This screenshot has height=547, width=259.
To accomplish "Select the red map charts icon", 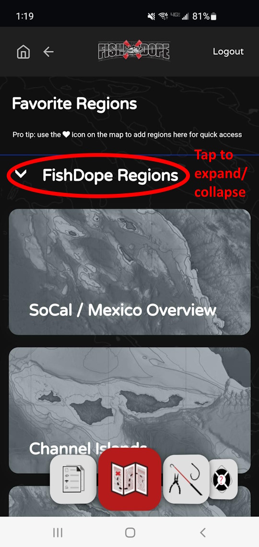I will click(x=129, y=479).
